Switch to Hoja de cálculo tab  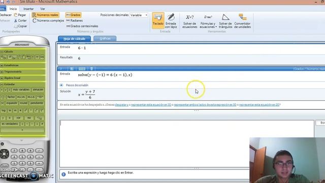74,39
